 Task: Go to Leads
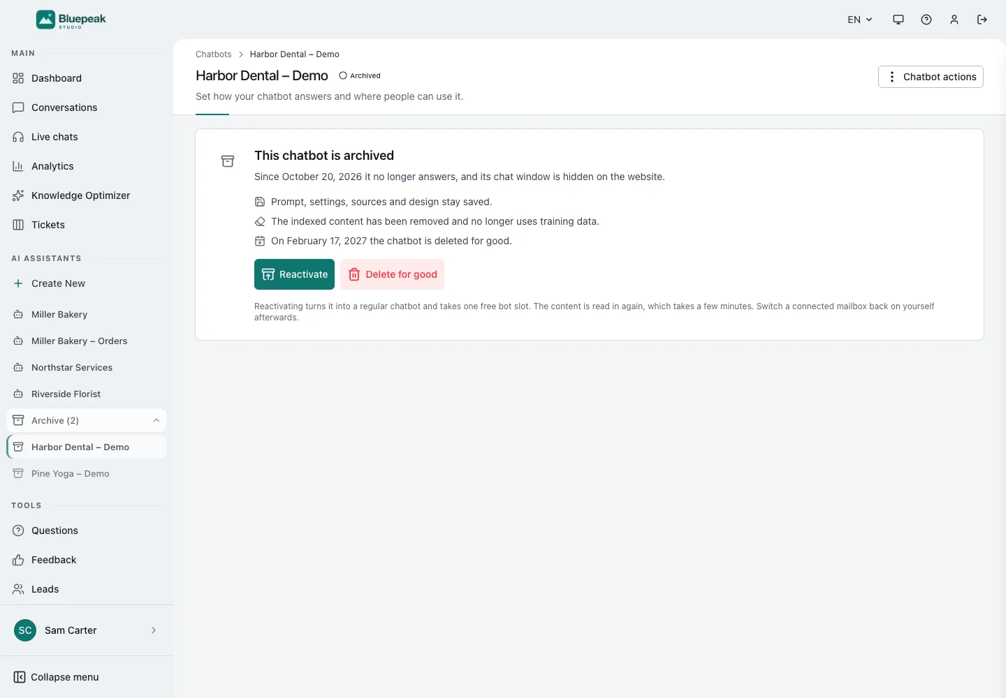[87, 589]
